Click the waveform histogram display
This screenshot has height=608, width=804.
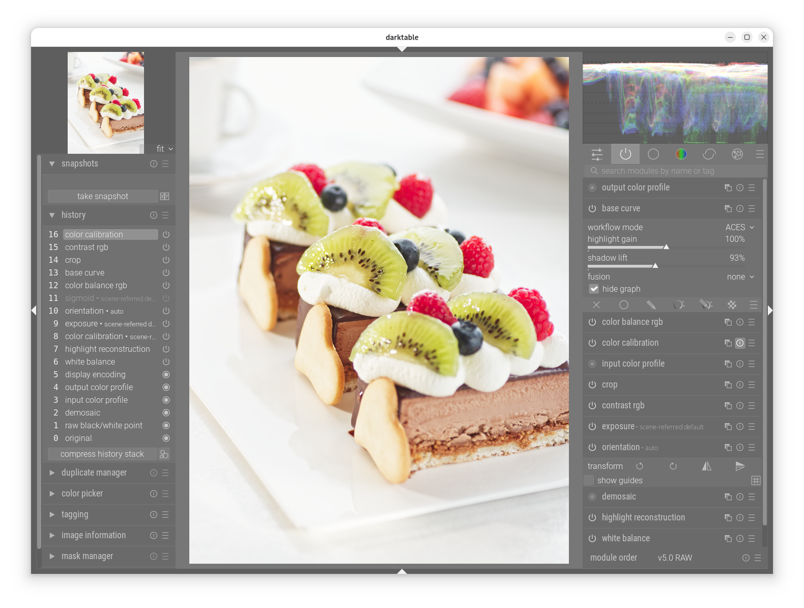coord(675,98)
